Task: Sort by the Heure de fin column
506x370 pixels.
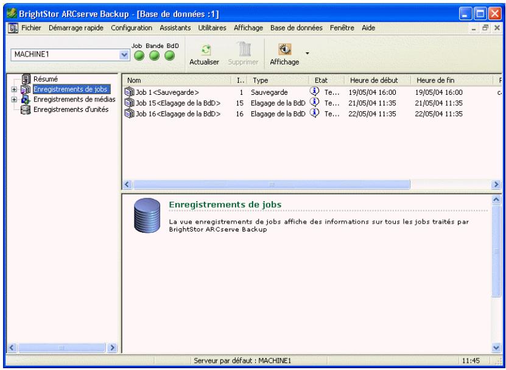Action: pos(452,80)
